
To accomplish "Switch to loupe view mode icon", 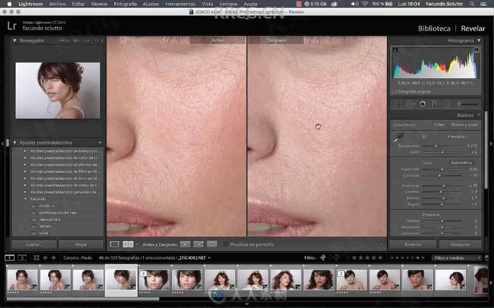I will (x=115, y=244).
